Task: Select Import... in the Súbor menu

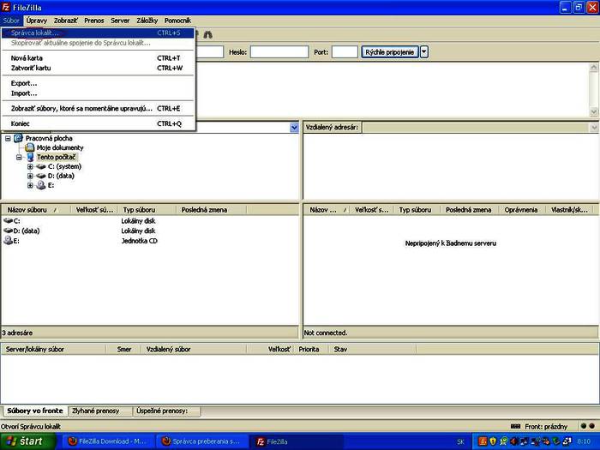Action: pyautogui.click(x=98, y=93)
